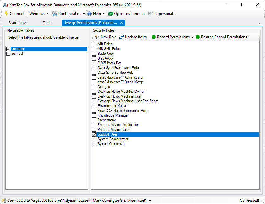Click the green Record Permissions indicator

pyautogui.click(x=154, y=37)
